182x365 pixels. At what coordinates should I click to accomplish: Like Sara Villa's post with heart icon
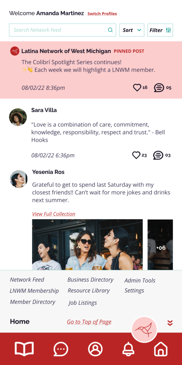136,155
